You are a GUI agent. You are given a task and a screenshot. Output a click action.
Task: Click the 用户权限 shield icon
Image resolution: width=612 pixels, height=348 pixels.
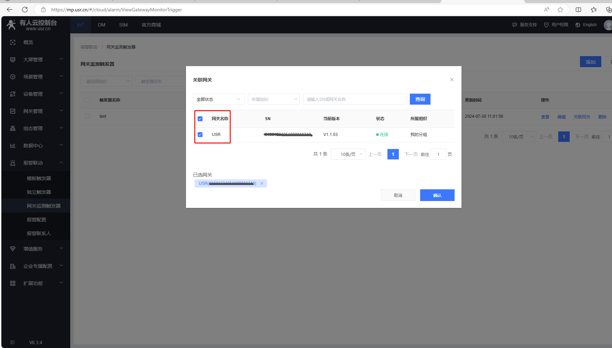546,25
